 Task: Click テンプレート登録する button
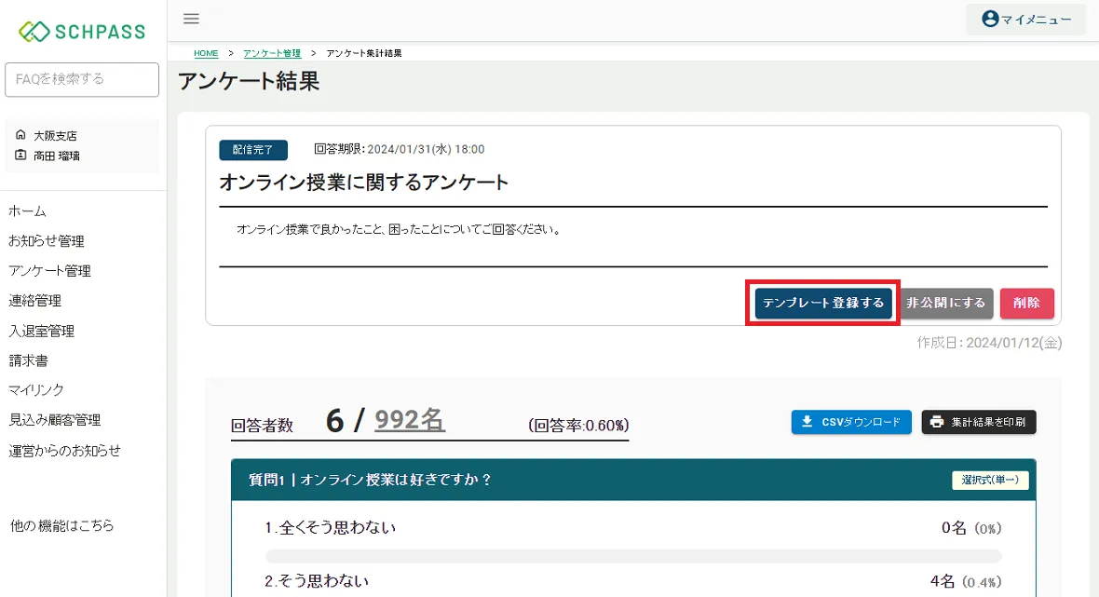[822, 303]
